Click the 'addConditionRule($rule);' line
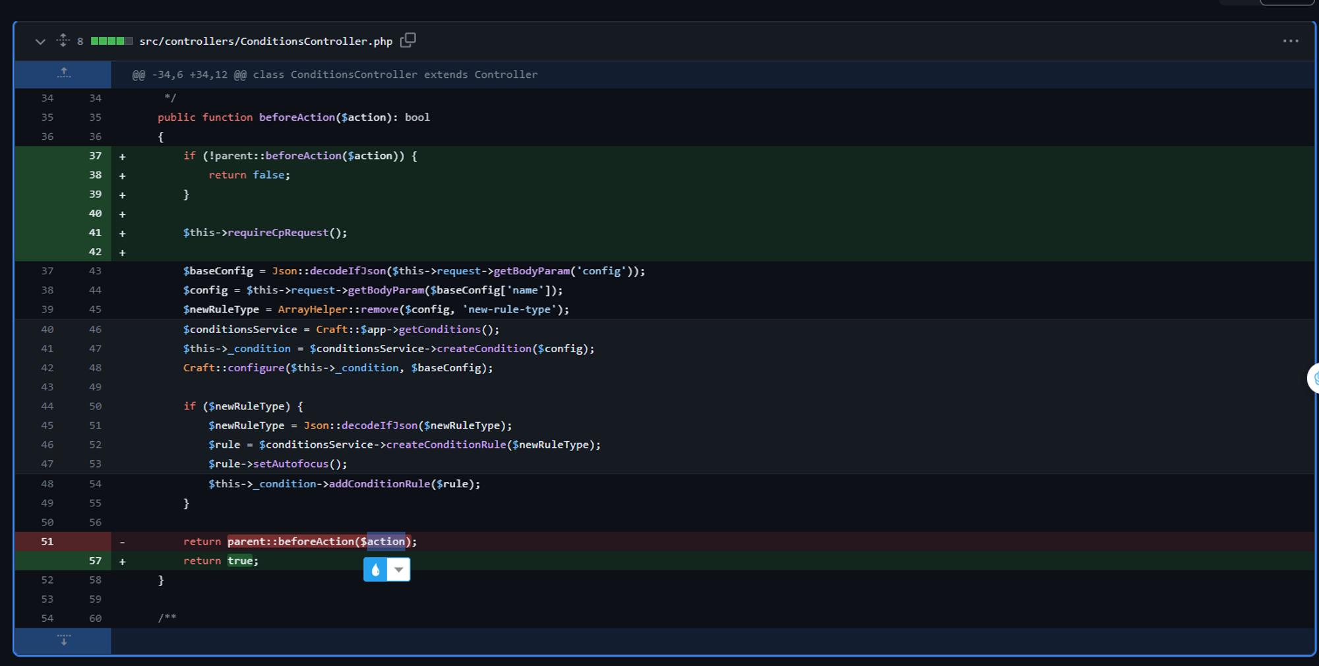This screenshot has height=666, width=1319. pos(344,484)
